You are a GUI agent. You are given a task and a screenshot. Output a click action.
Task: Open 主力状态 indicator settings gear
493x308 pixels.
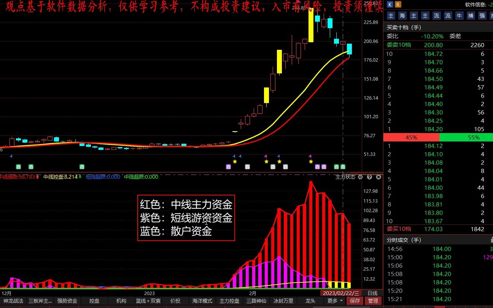[x=361, y=177]
